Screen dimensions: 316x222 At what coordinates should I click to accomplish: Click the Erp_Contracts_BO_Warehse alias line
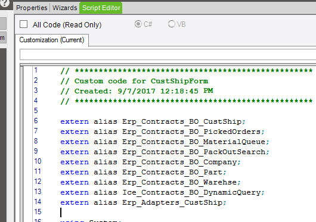[x=150, y=182]
